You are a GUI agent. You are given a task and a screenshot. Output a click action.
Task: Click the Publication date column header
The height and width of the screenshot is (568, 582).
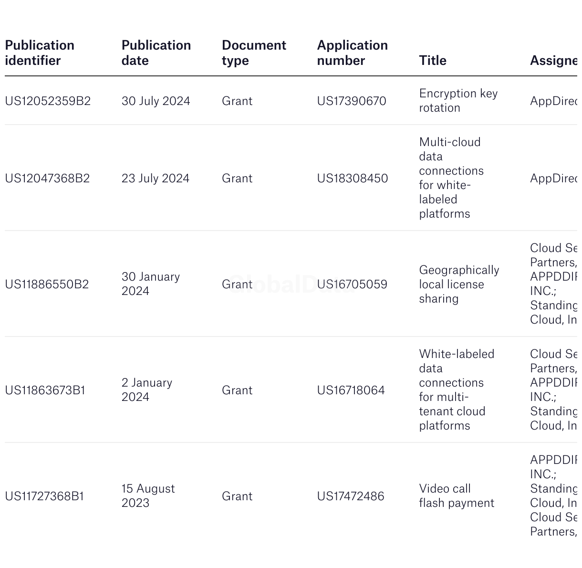(x=156, y=53)
